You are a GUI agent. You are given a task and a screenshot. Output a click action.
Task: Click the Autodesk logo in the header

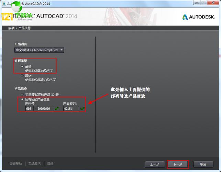[x=199, y=17]
